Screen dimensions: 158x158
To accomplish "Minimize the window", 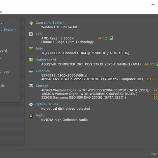I will (x=153, y=4).
